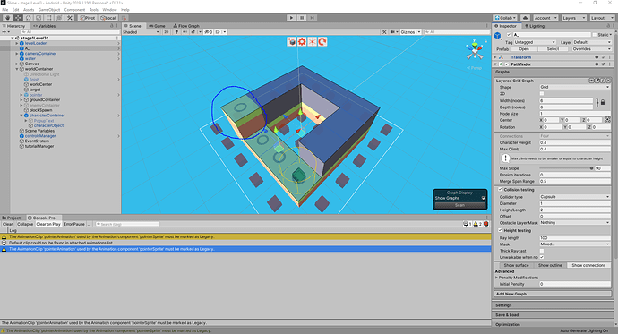Viewport: 618px width, 334px height.
Task: Click the Ray length input field
Action: pyautogui.click(x=575, y=238)
